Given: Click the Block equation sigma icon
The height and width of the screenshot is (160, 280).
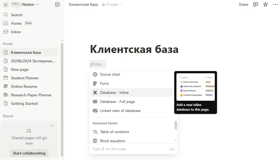Looking at the screenshot, I should tap(95, 141).
